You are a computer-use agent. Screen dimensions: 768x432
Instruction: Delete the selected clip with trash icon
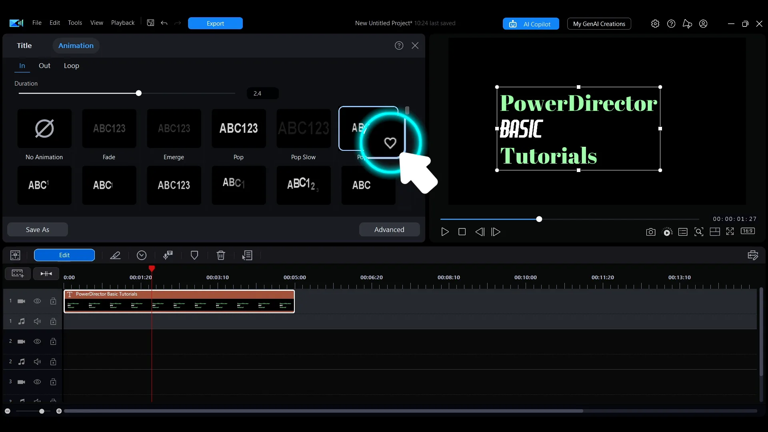pos(221,255)
